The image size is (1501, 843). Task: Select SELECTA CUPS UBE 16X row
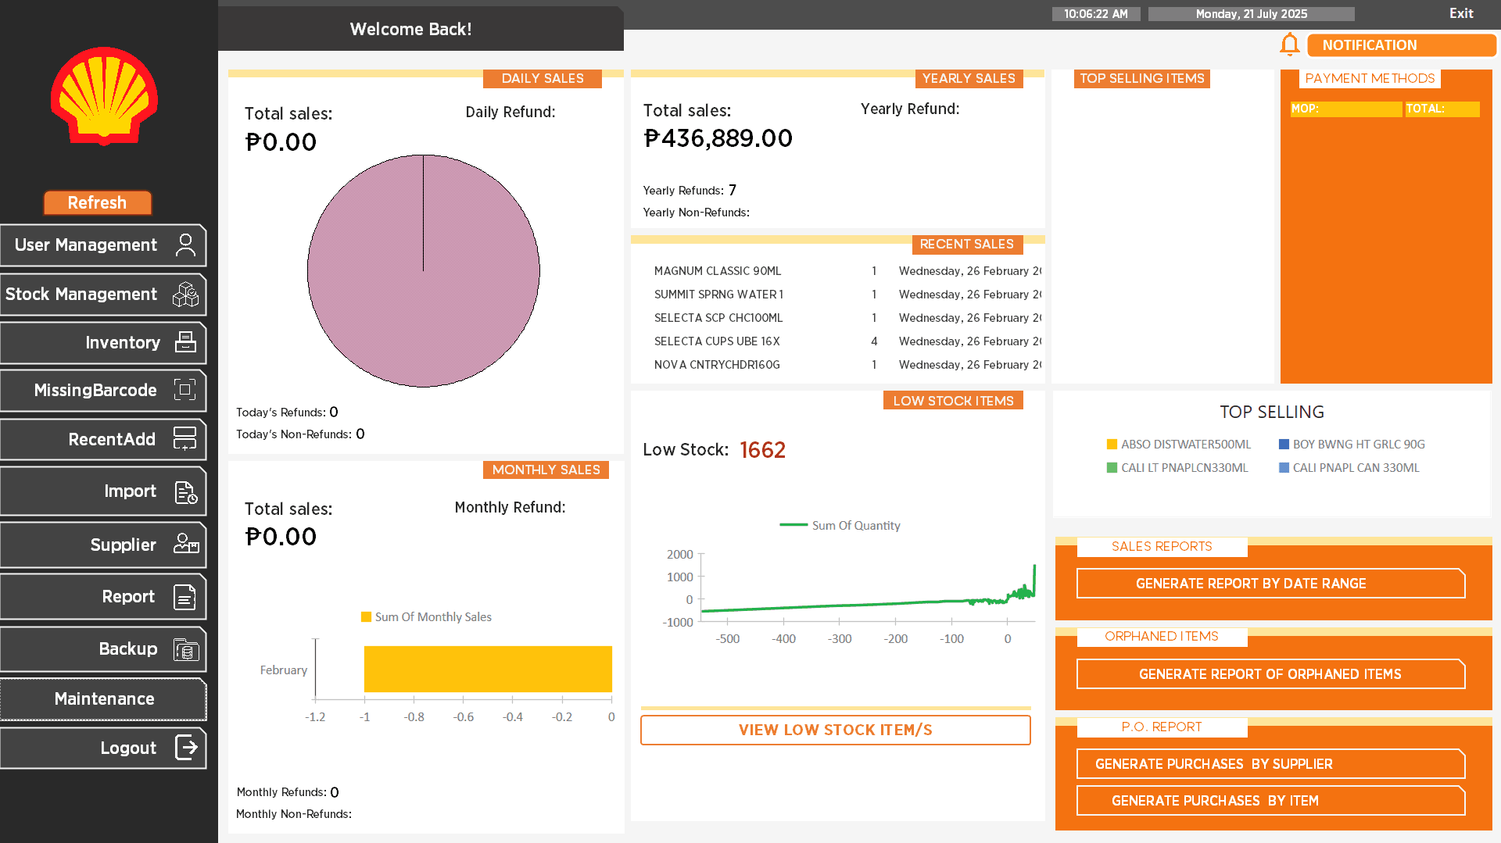(x=847, y=341)
